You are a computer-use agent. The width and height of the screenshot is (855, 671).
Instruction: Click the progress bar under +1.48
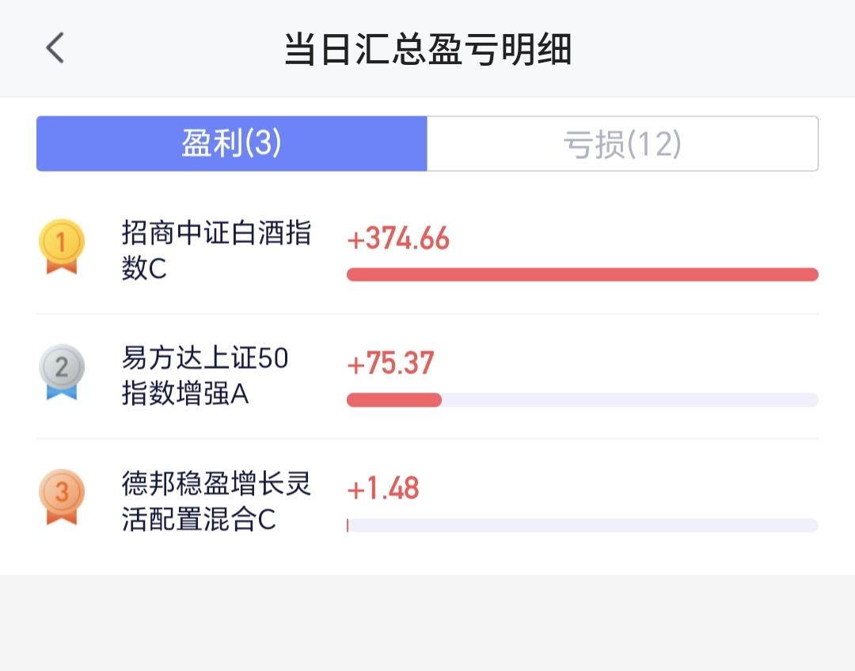(582, 525)
